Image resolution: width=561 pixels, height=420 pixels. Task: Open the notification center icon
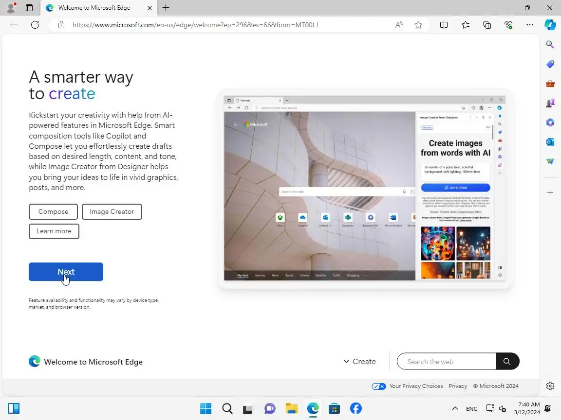coord(548,408)
